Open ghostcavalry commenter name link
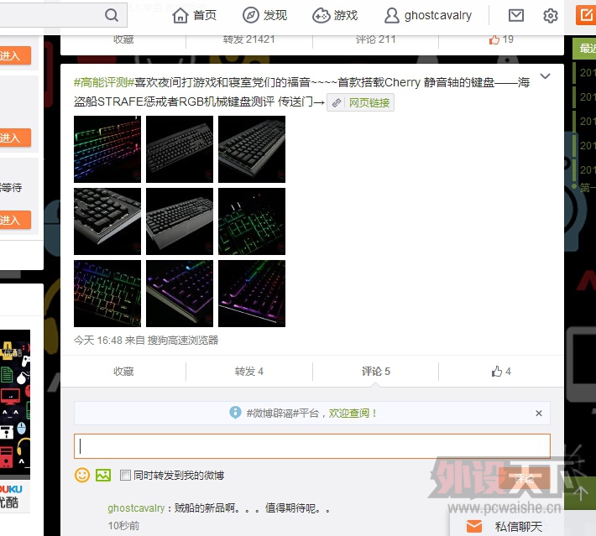 [136, 508]
